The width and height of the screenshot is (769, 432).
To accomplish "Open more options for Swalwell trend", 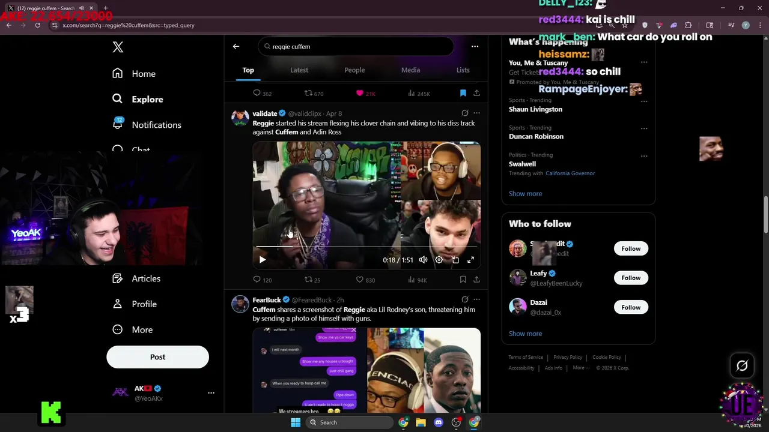I will [644, 156].
